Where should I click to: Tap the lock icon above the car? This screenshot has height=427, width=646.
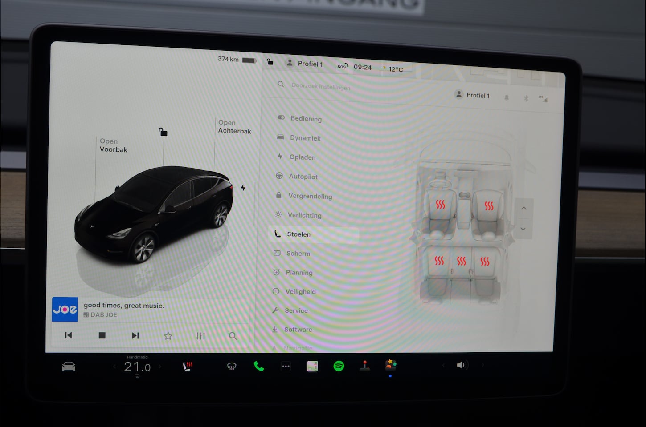point(163,132)
